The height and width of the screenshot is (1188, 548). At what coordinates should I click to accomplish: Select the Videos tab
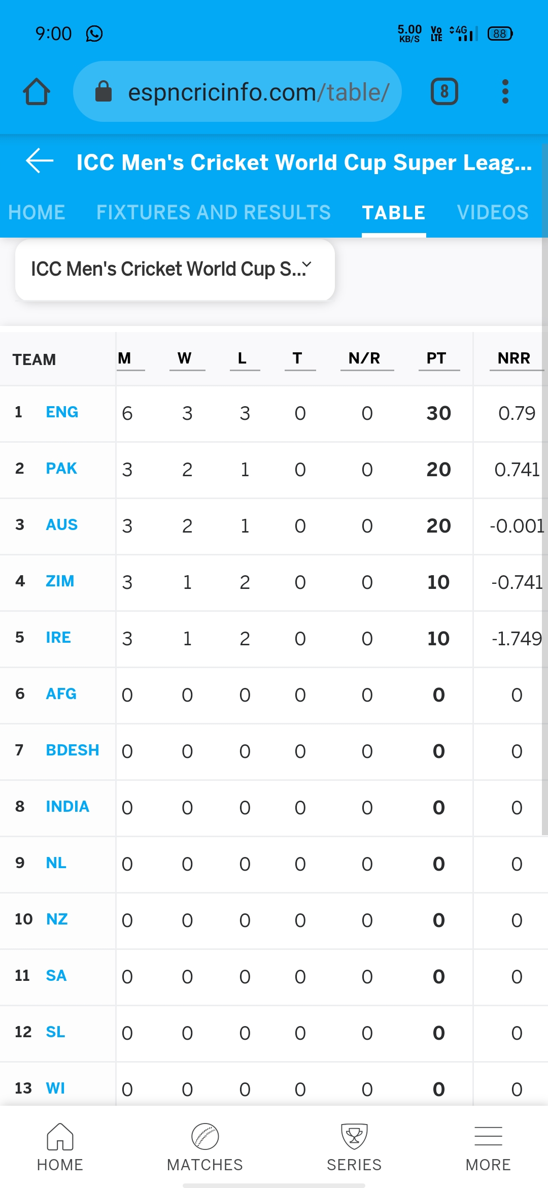[492, 212]
